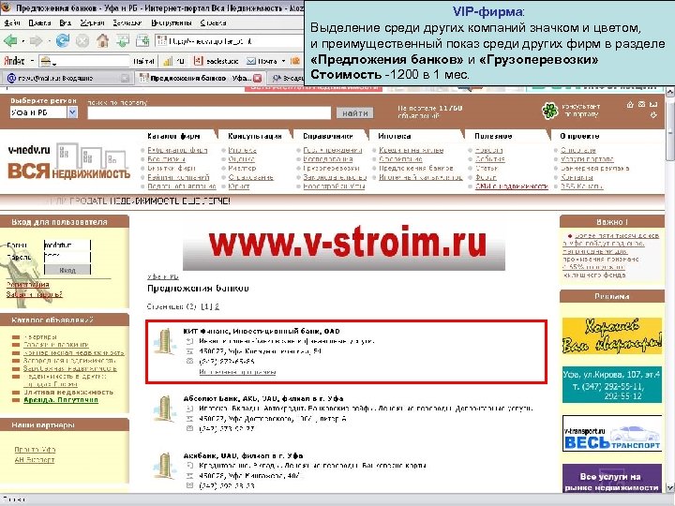Click the СМИ о недвижимости link
Image resolution: width=675 pixels, height=506 pixels.
coord(512,186)
